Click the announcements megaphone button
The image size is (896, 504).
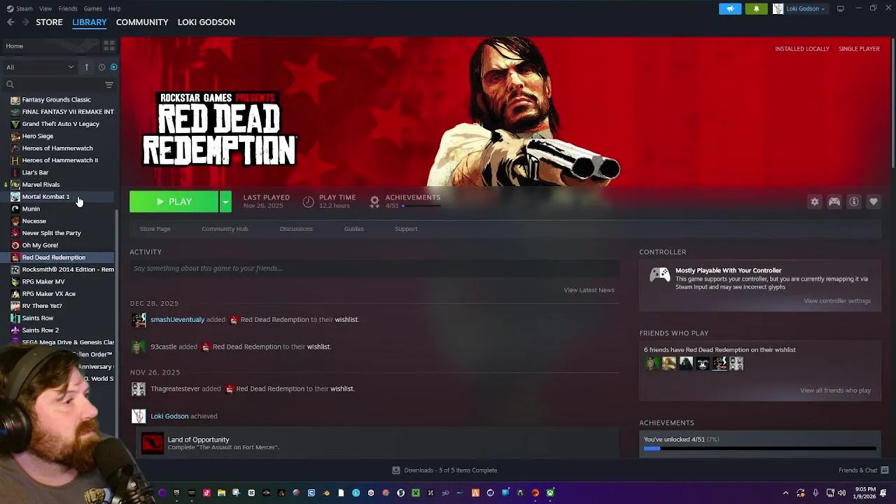click(730, 8)
